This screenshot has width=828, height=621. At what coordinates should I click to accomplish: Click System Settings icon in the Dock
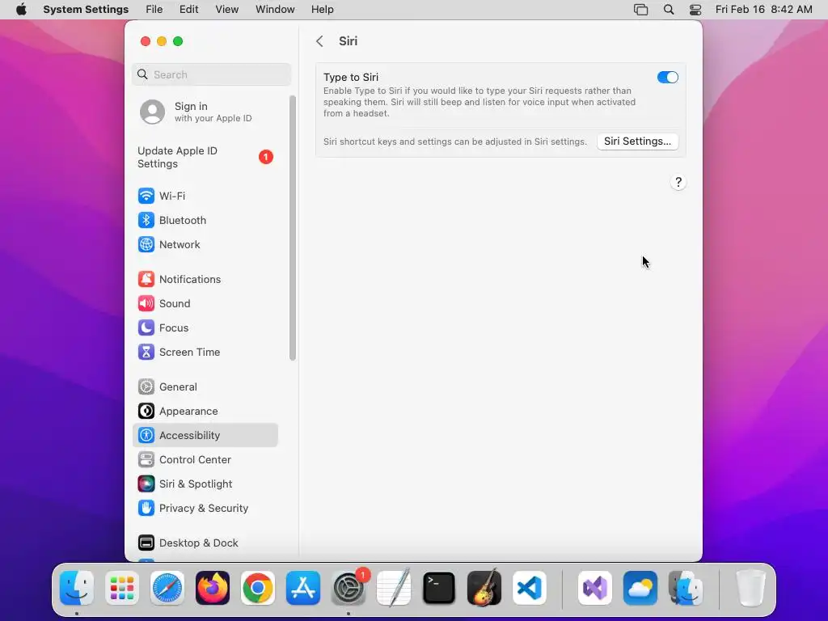[349, 588]
